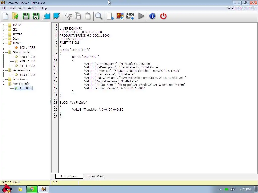Expand the IKL folder node
Viewport: 258px width, 193px height.
tap(4, 30)
